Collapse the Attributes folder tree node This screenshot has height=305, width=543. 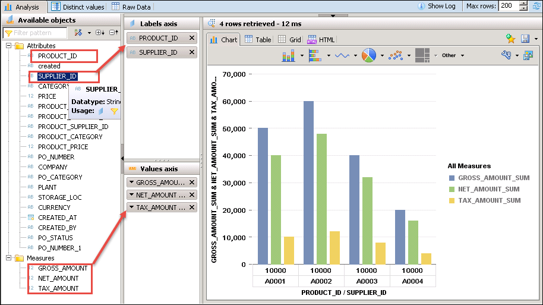pos(8,46)
